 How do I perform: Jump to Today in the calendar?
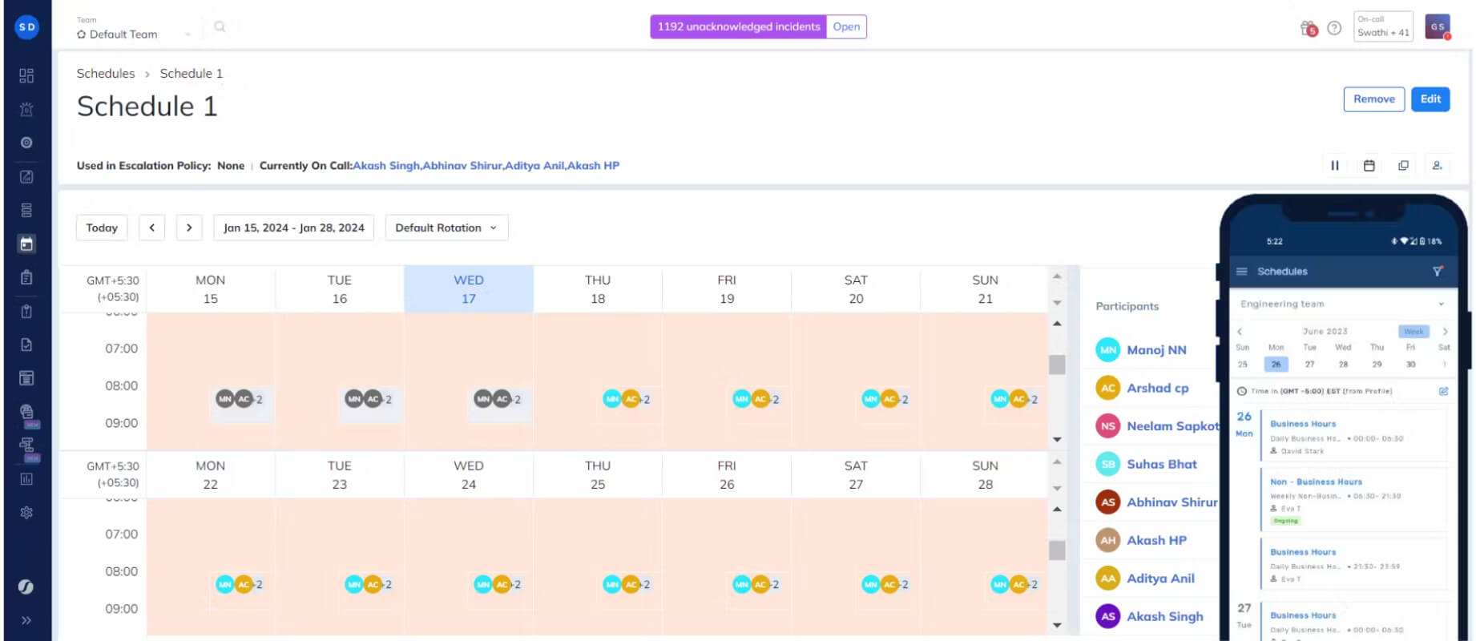pos(102,228)
